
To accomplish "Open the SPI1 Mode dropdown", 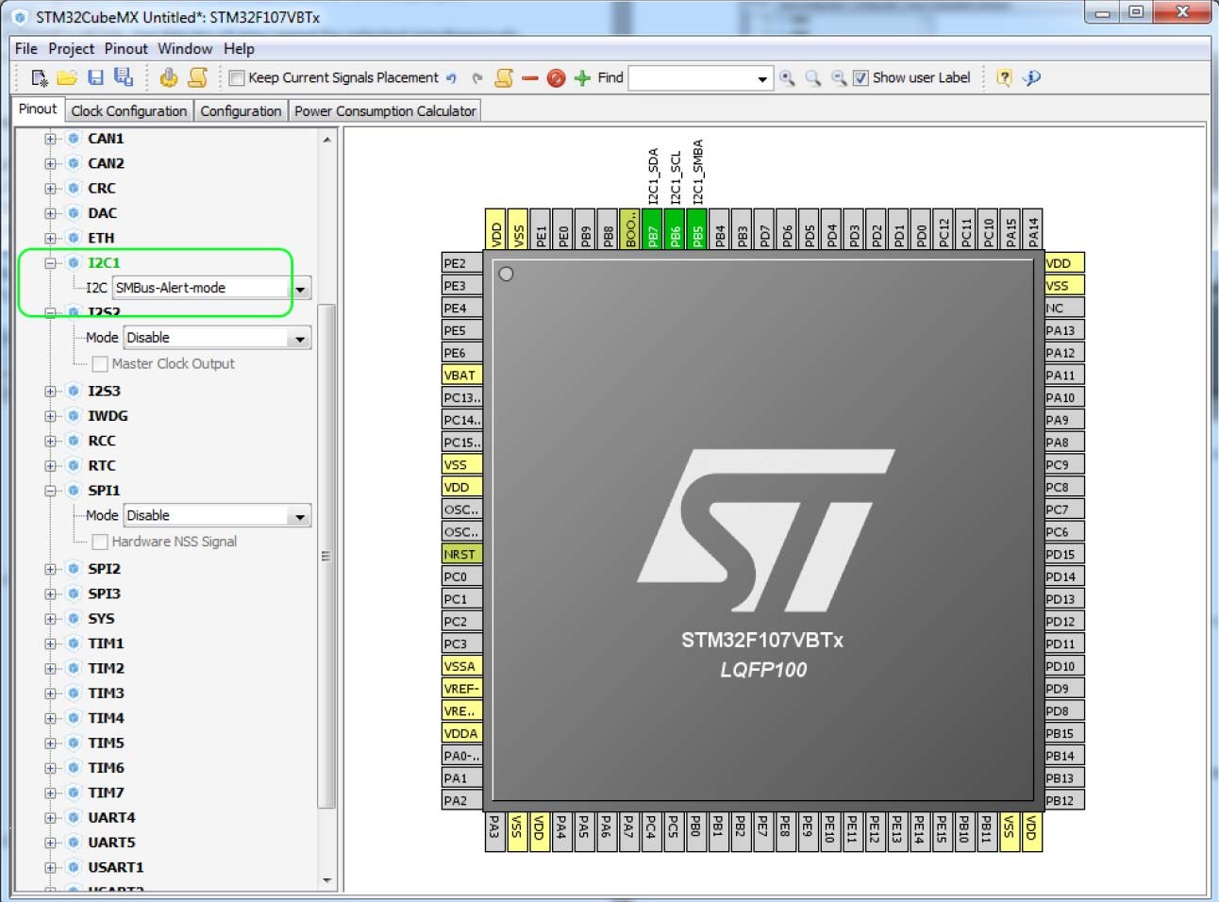I will [300, 516].
